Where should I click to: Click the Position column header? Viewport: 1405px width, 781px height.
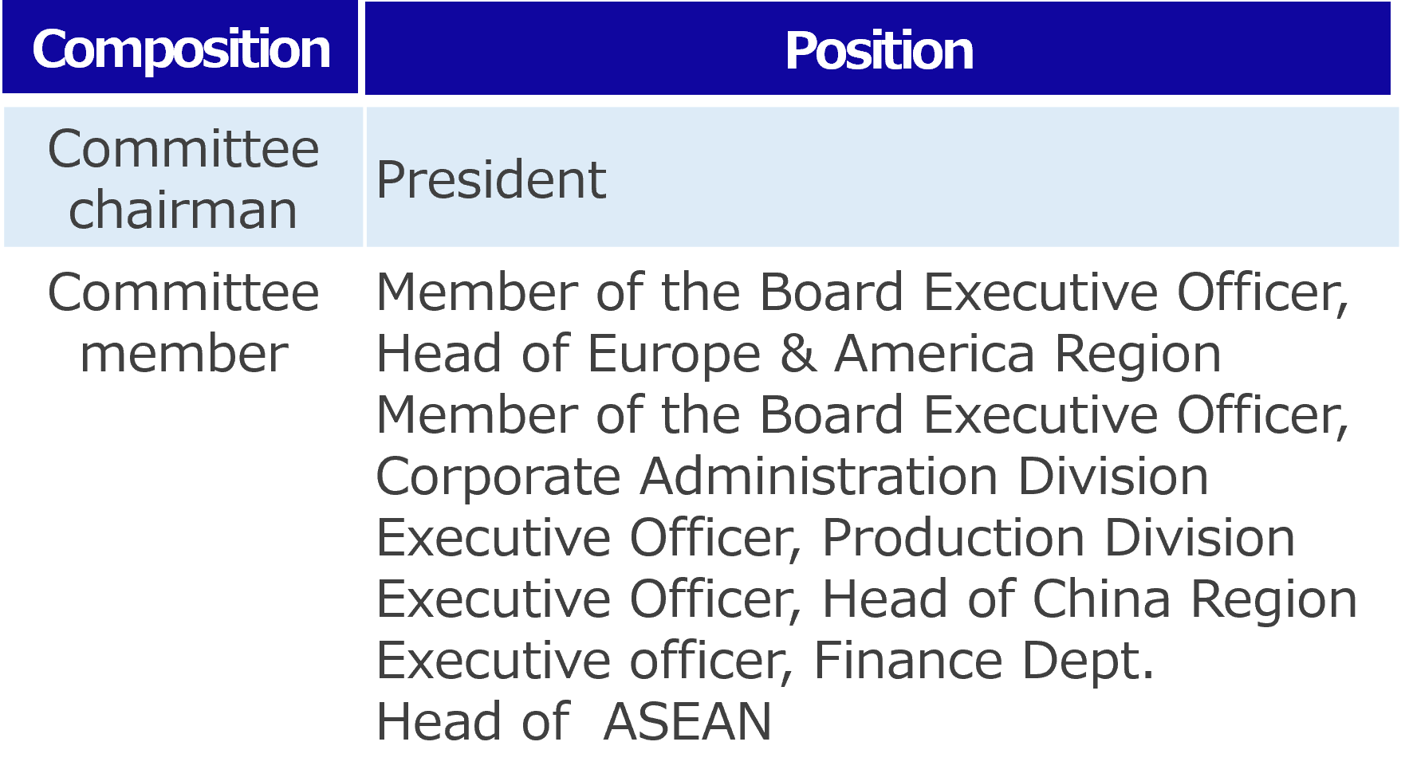coord(879,51)
